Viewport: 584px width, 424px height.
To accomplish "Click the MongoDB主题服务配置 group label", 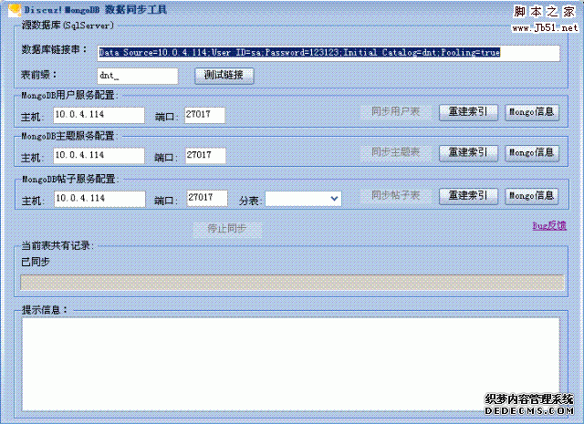I will tap(69, 136).
